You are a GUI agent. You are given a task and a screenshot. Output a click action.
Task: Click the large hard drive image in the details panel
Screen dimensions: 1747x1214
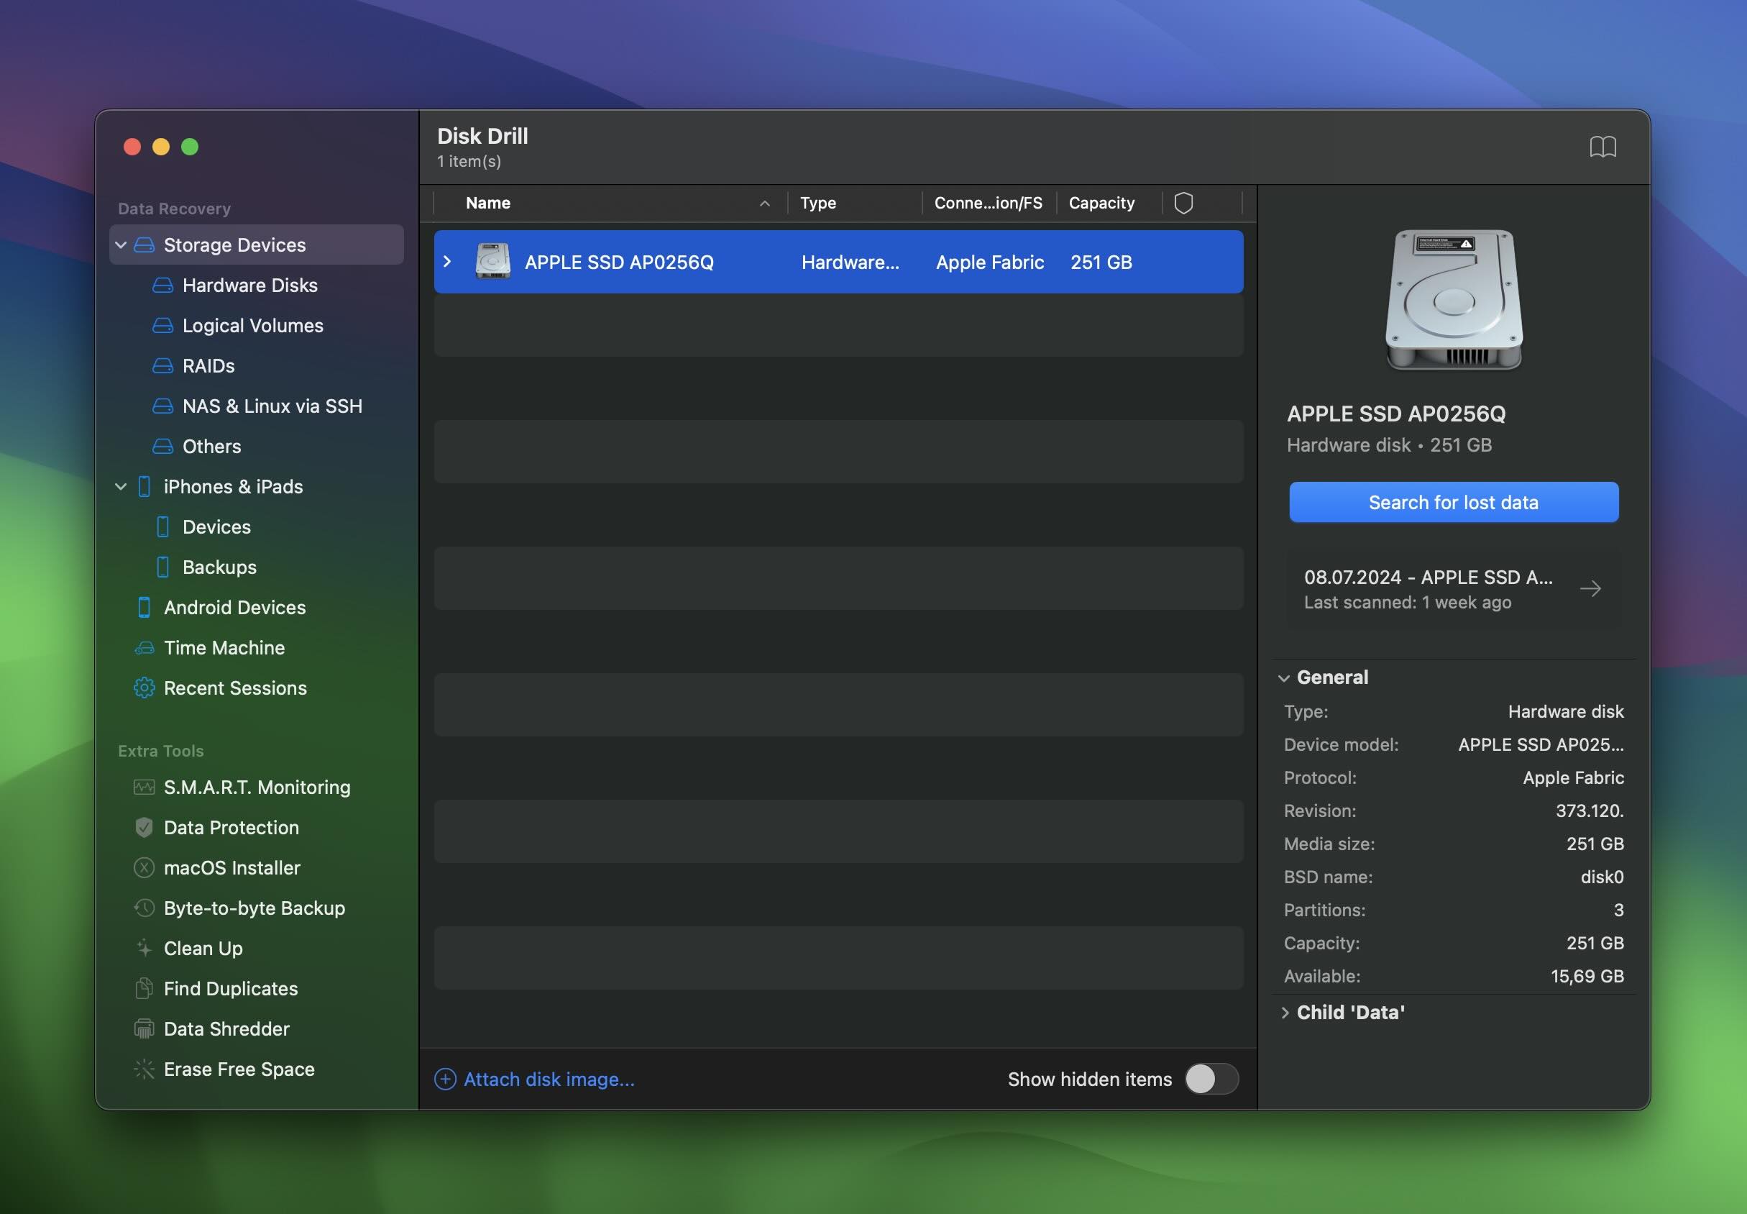(1454, 301)
